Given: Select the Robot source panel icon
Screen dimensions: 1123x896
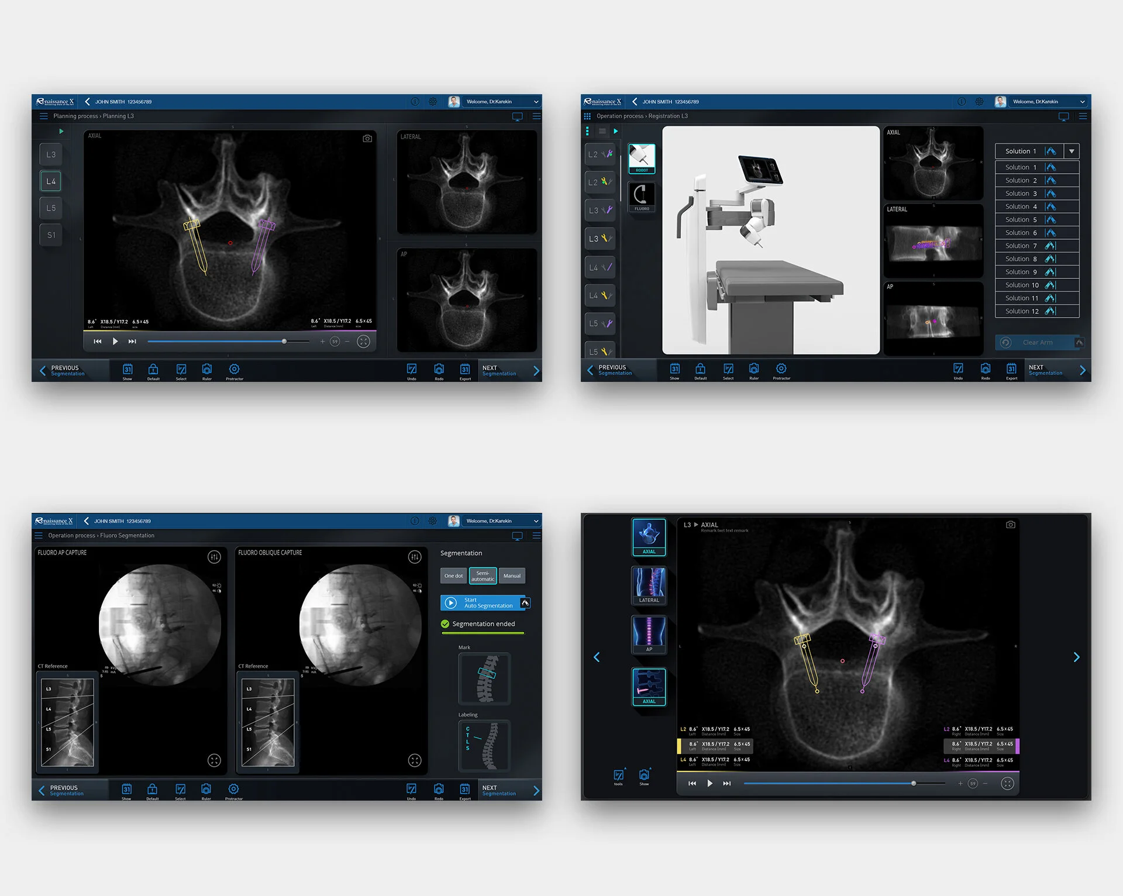Looking at the screenshot, I should [641, 158].
